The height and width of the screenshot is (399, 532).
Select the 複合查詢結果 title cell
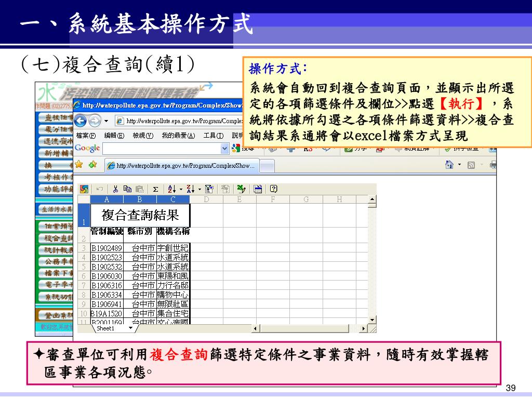(x=140, y=215)
